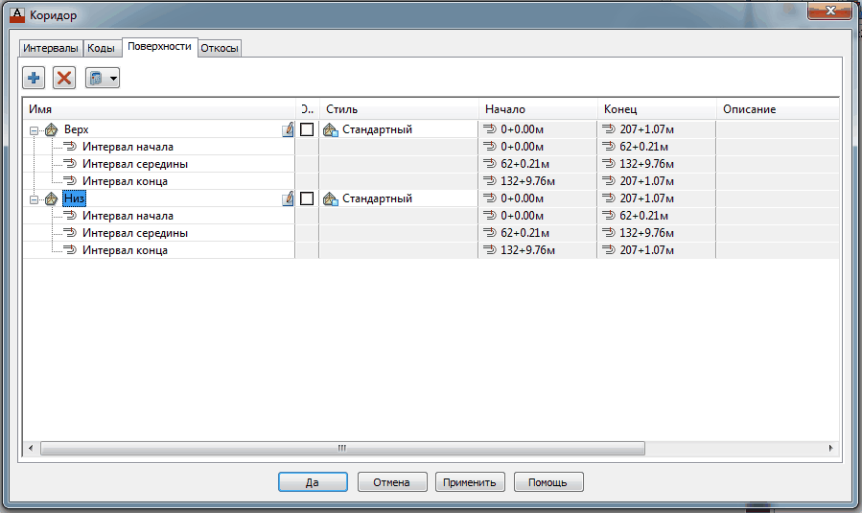
Task: Toggle the checkbox in the Верх row
Action: 307,129
